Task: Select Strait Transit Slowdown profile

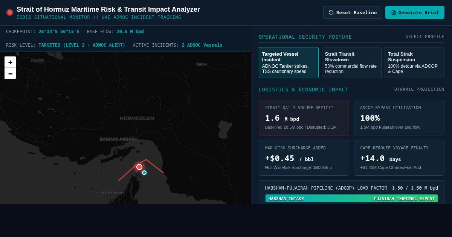Action: point(351,62)
